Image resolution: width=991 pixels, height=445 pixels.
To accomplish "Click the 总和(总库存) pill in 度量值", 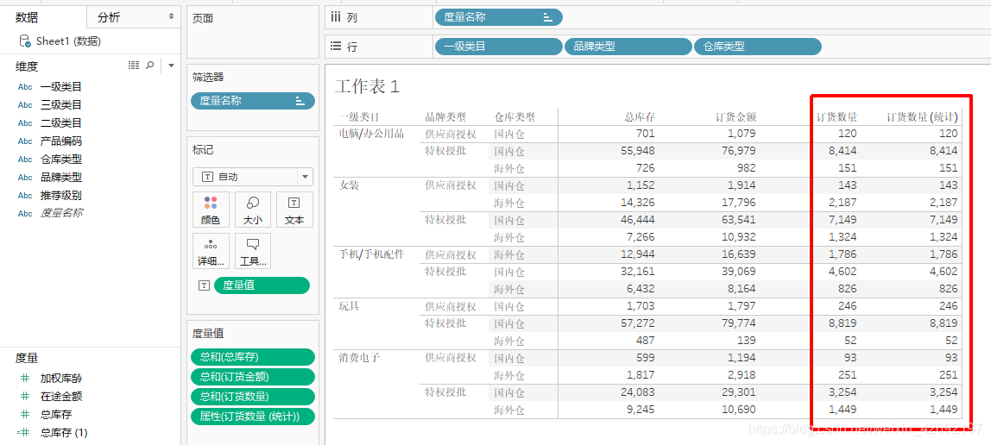I will tap(253, 357).
